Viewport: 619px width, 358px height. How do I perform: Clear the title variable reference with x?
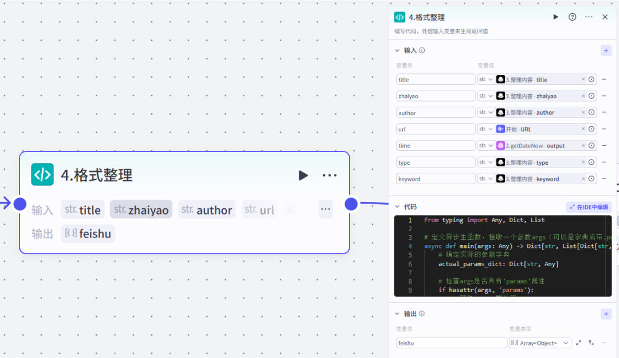tap(583, 80)
